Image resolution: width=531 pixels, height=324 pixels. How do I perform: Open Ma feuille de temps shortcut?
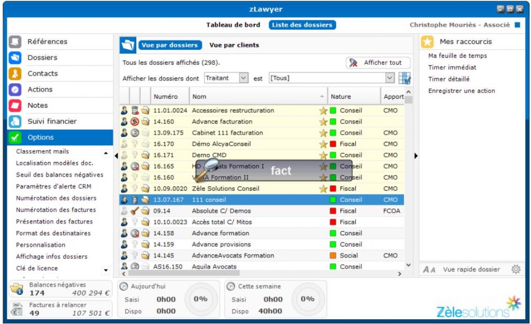[x=457, y=56]
